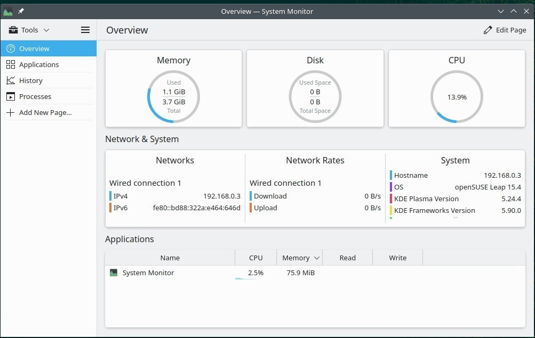Click Edit Page button
535x338 pixels.
(x=505, y=30)
